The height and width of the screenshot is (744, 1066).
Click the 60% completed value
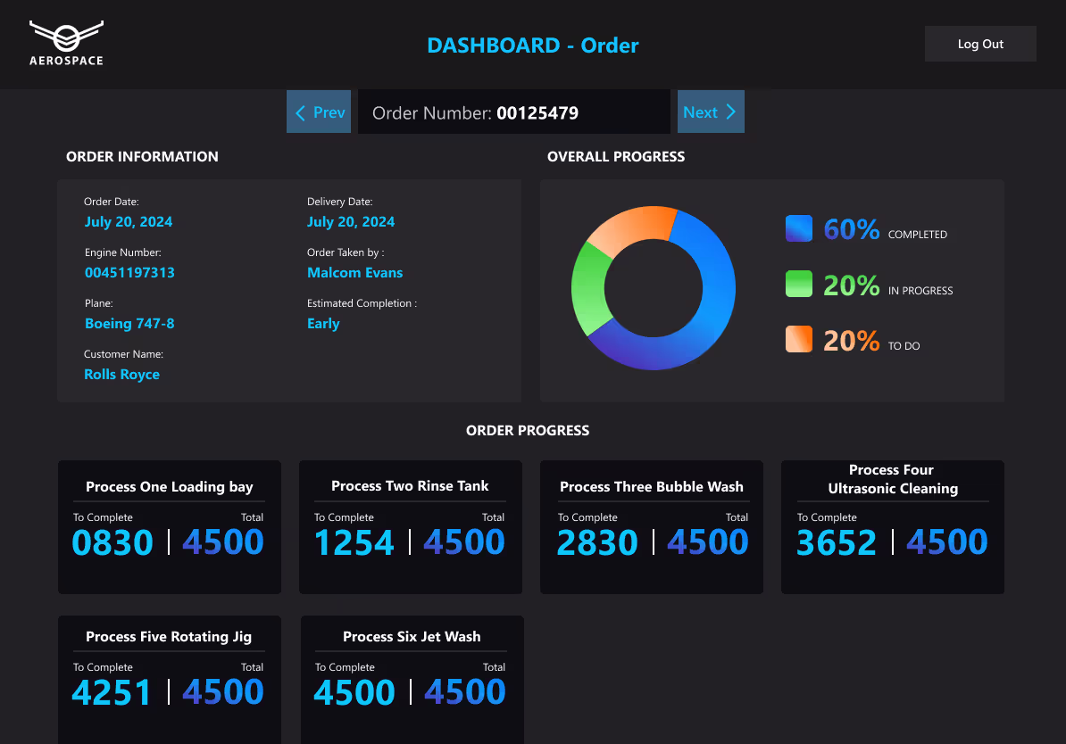851,229
